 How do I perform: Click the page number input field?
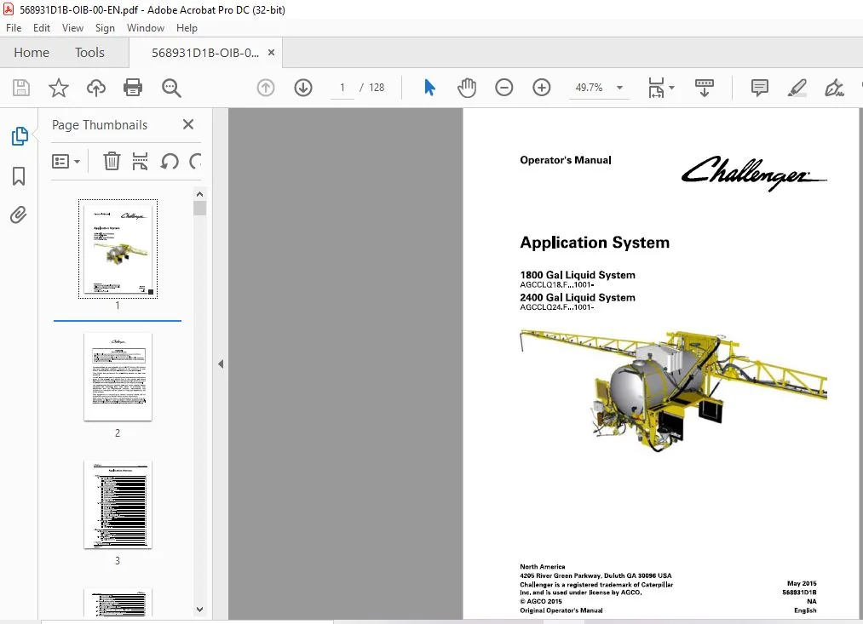click(342, 88)
